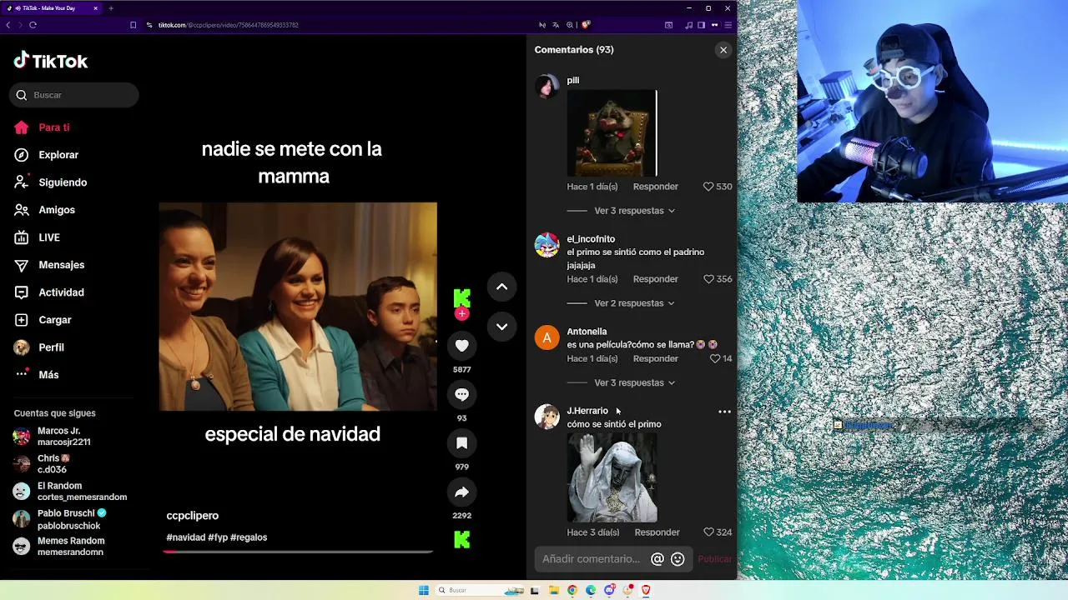Click the TikTok logo
Viewport: 1068px width, 600px height.
[51, 61]
